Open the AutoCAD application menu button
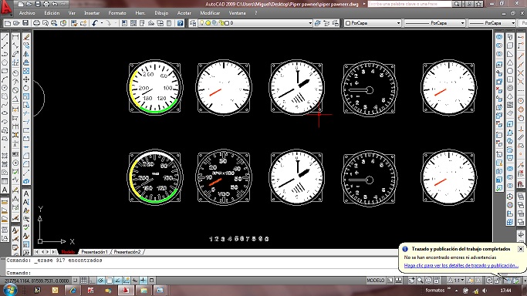 [x=6, y=8]
